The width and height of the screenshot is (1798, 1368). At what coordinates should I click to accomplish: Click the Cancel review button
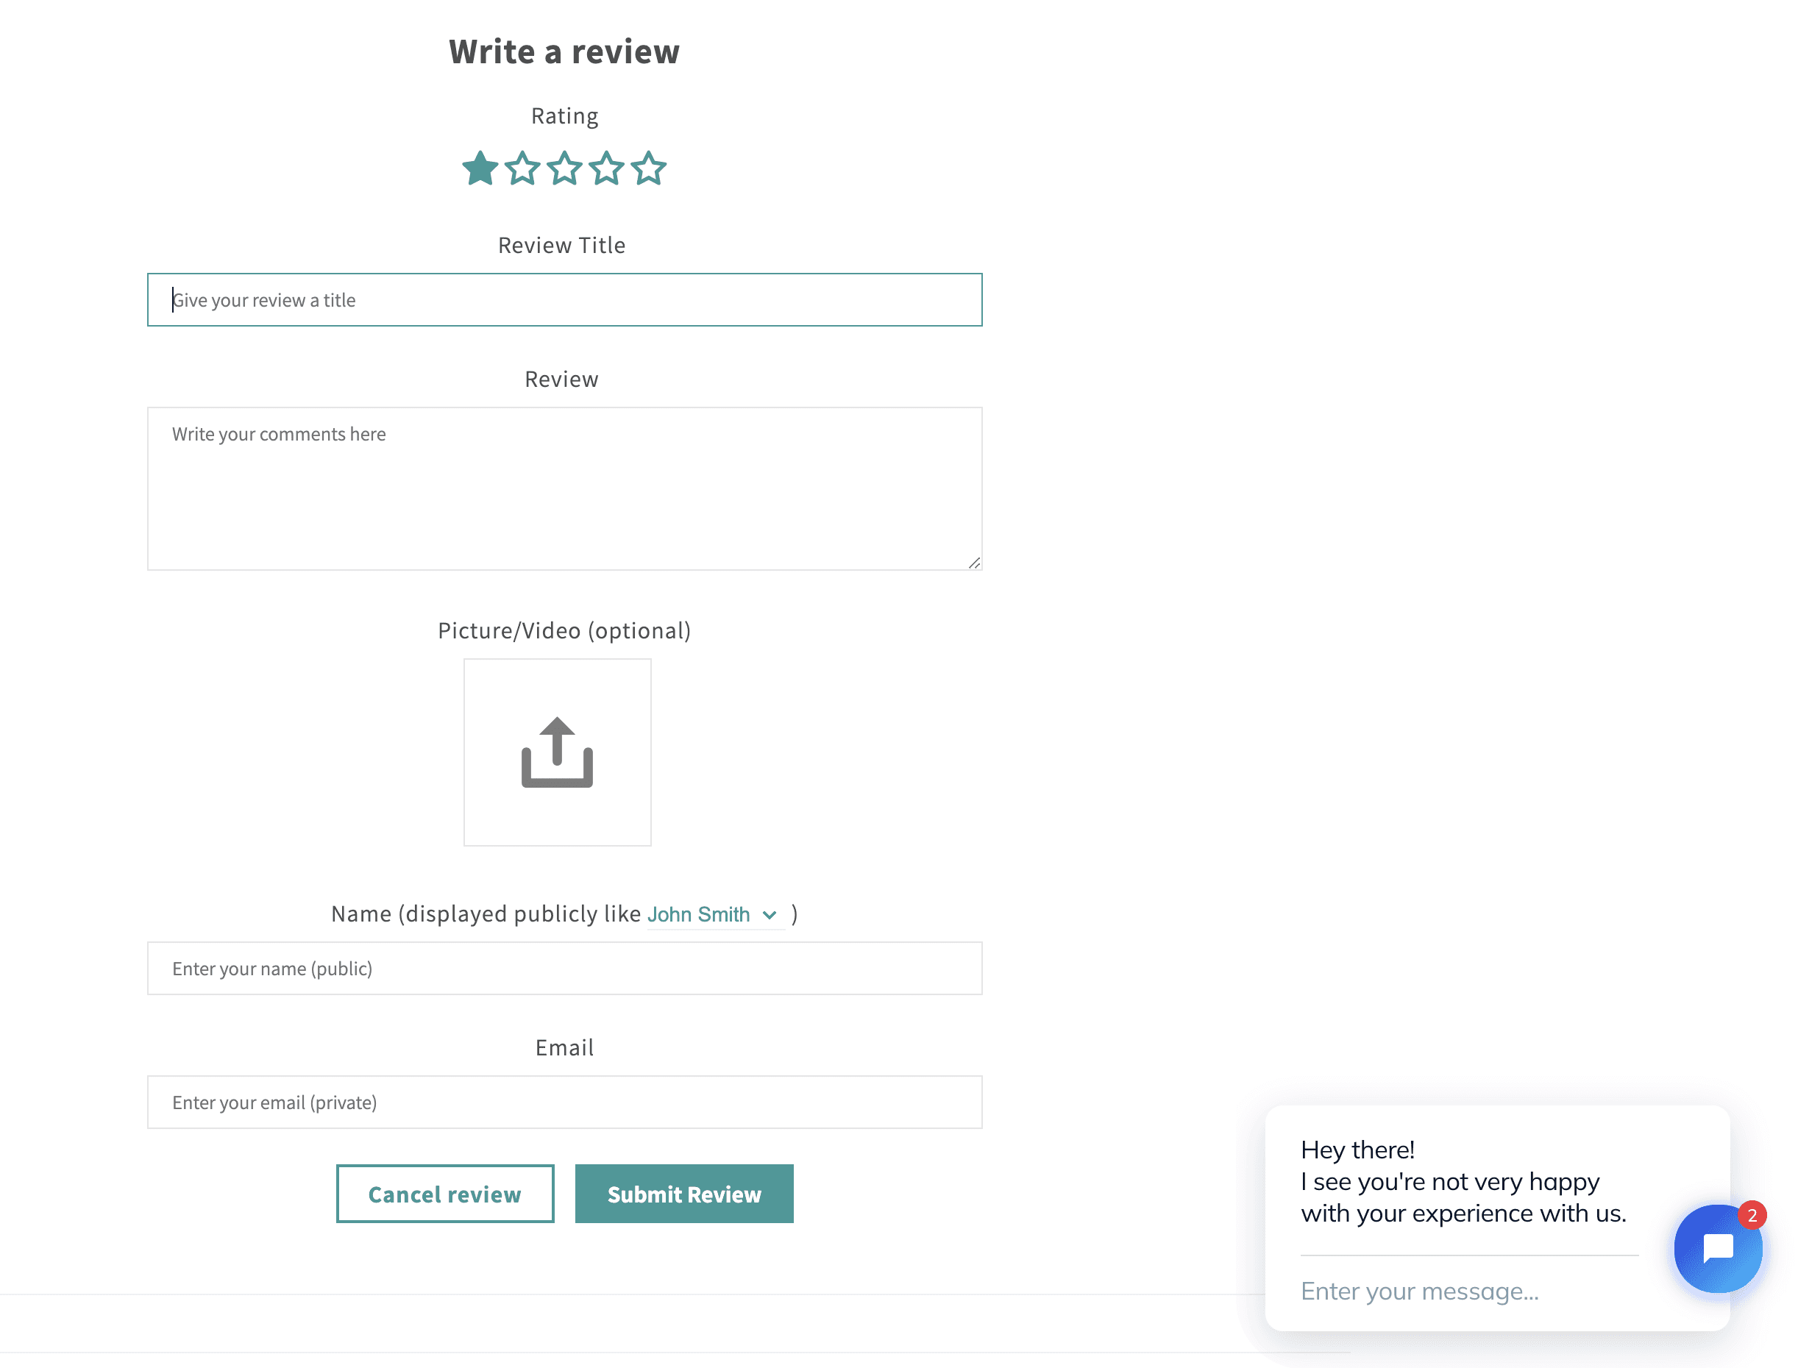pyautogui.click(x=444, y=1194)
